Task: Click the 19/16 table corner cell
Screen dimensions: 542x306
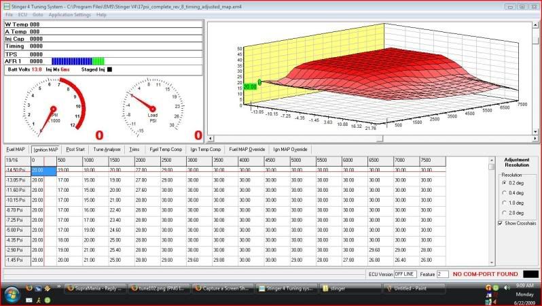Action: tap(18, 160)
